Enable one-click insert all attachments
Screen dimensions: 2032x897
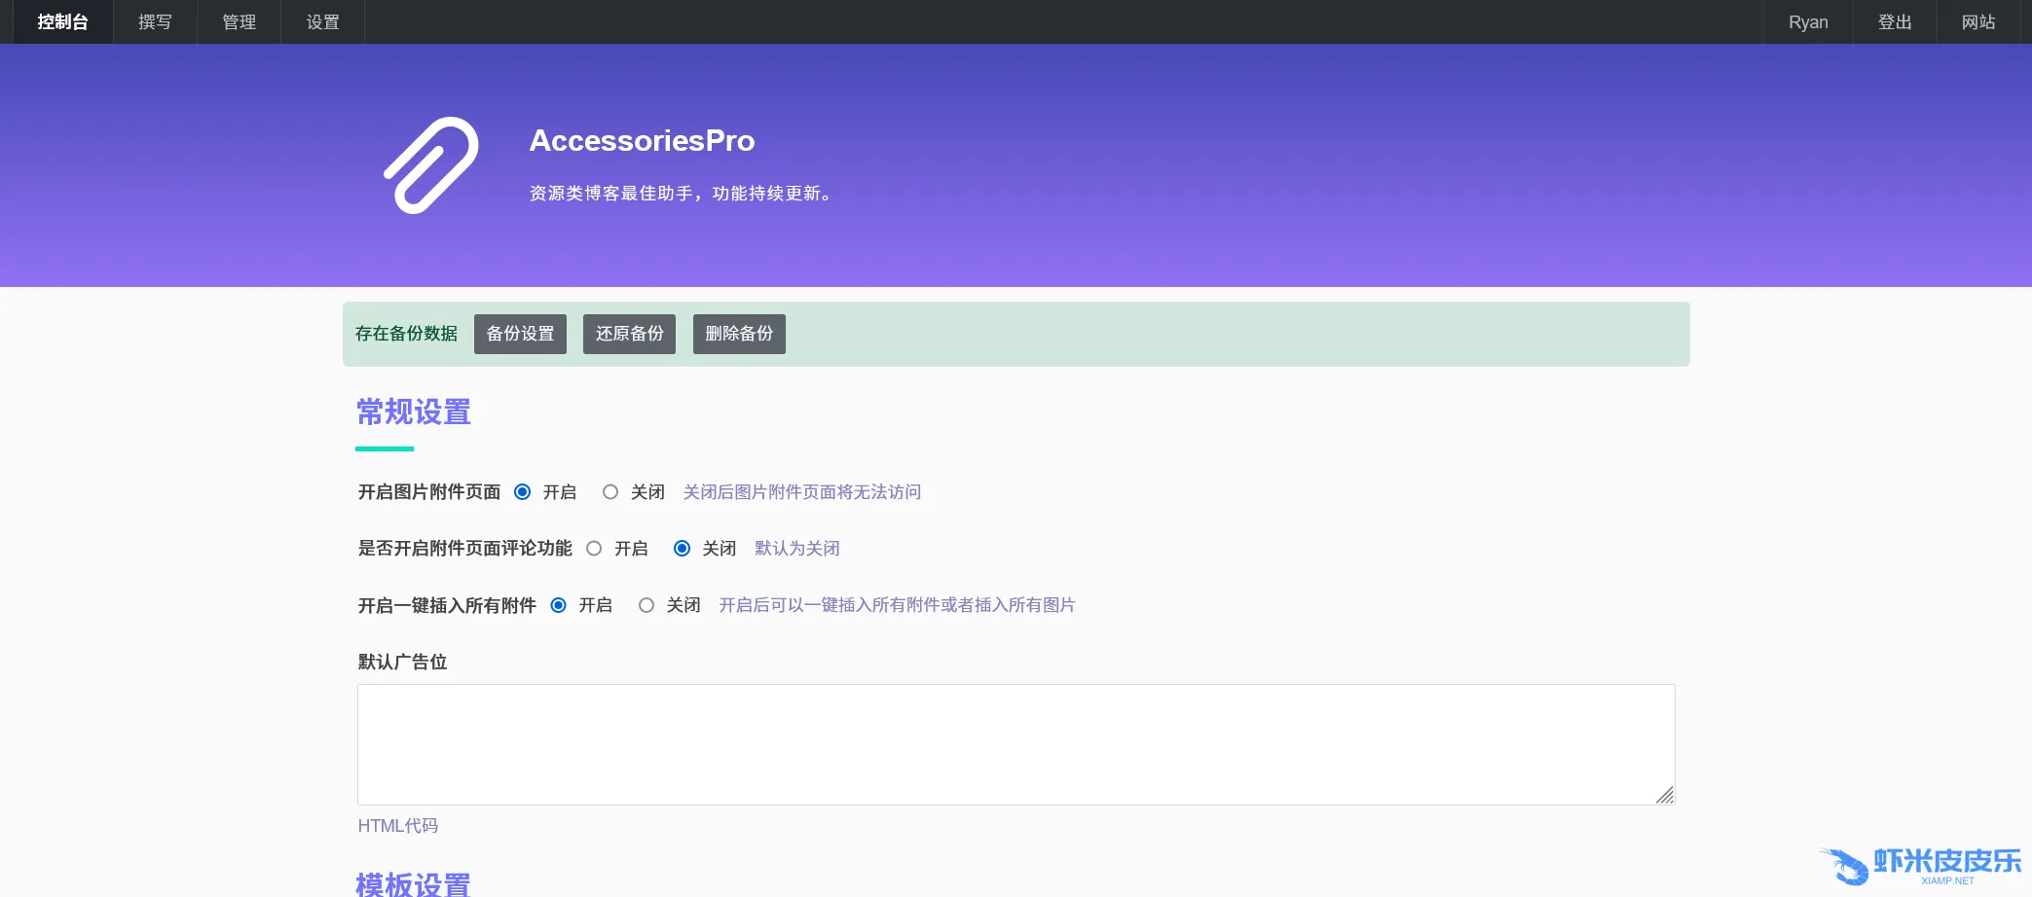559,605
